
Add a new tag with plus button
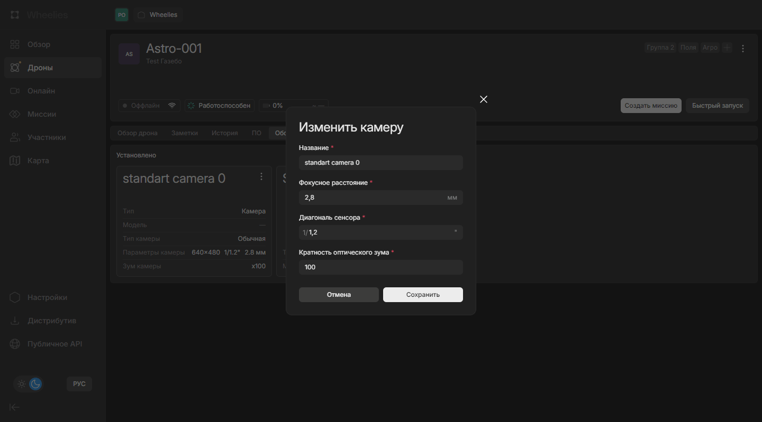[x=727, y=48]
